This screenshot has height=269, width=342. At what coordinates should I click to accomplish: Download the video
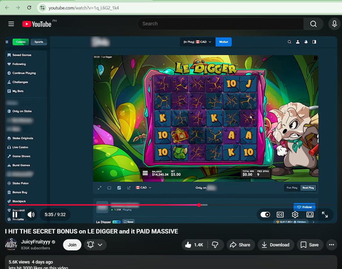(276, 245)
